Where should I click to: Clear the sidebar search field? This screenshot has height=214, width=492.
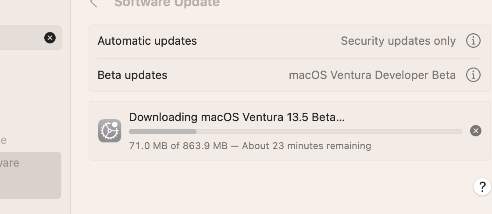(50, 38)
